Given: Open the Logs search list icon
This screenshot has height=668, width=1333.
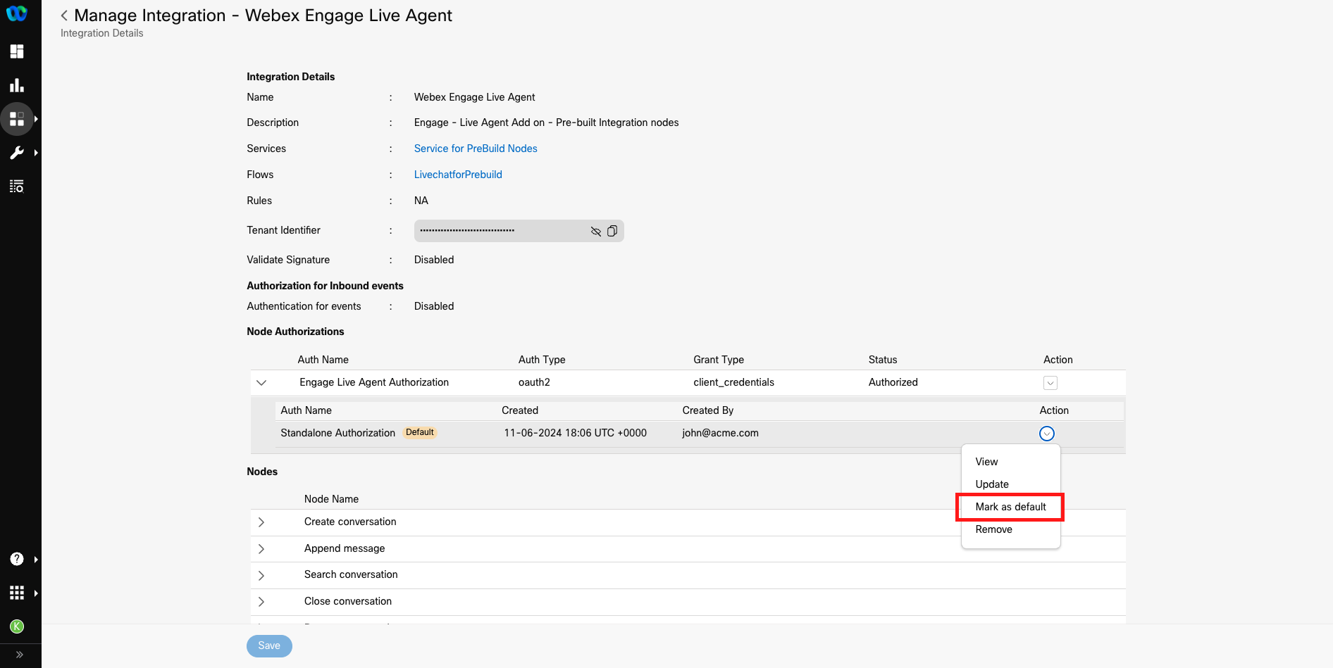Looking at the screenshot, I should (x=17, y=187).
